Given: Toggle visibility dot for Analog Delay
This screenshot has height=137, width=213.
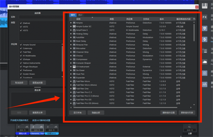Looking at the screenshot, I should click(x=71, y=34).
